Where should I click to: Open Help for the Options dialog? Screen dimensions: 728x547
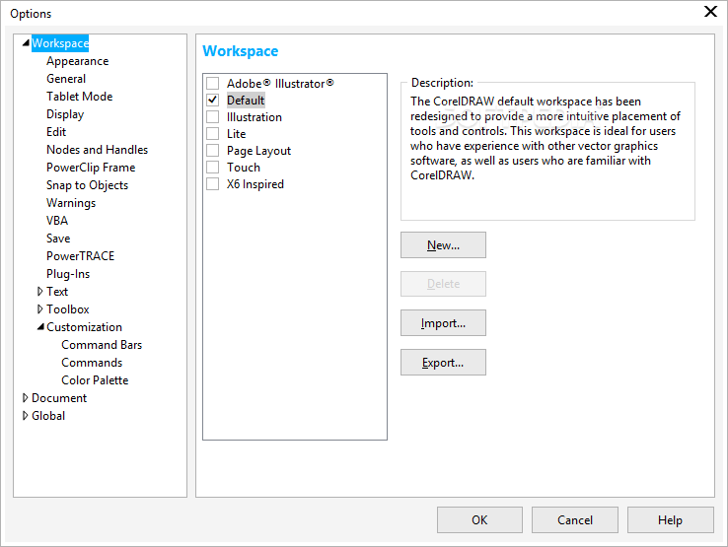671,520
